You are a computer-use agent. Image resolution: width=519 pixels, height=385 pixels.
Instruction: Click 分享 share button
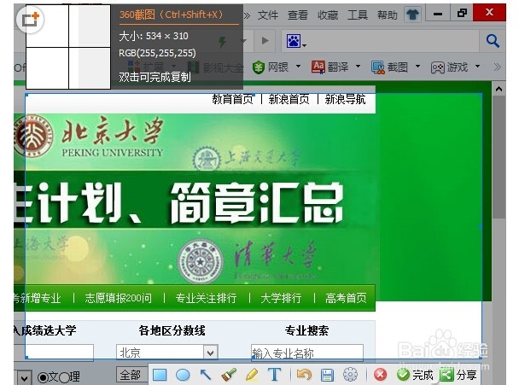(x=458, y=375)
